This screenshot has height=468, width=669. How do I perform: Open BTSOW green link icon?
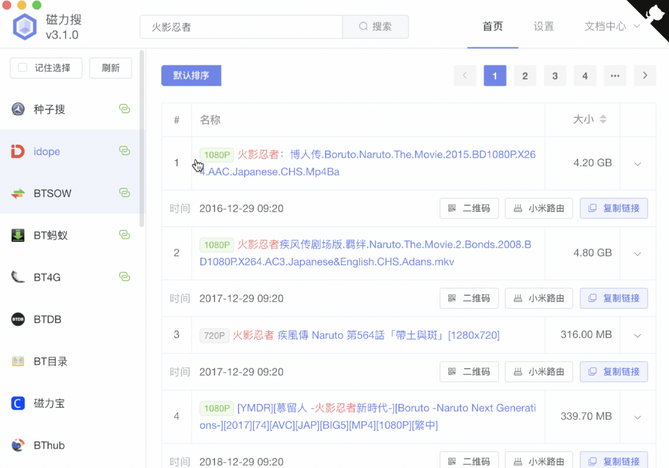point(124,193)
